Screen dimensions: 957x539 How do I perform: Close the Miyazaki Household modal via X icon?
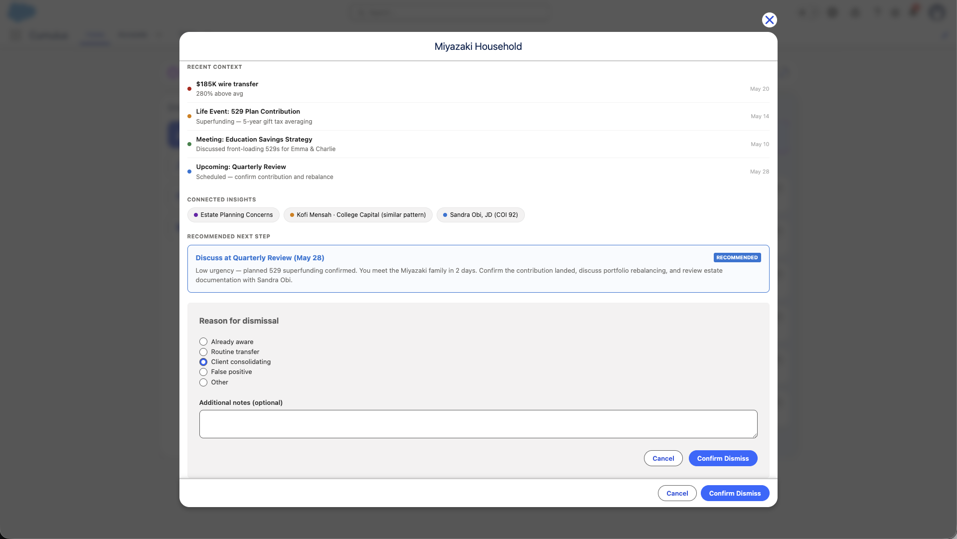tap(769, 20)
